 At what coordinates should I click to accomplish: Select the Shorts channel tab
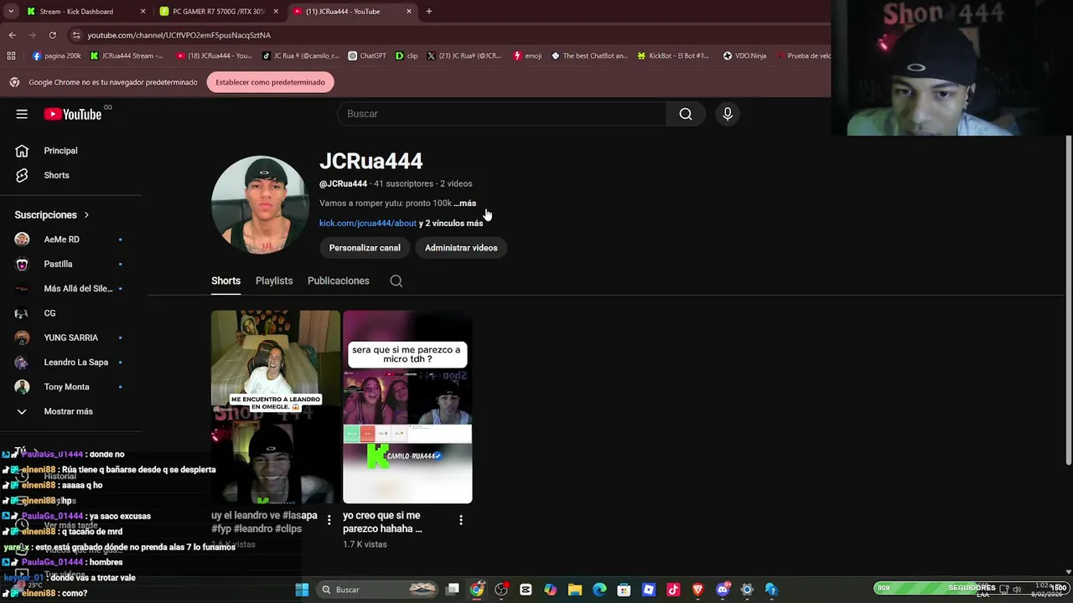click(x=225, y=281)
